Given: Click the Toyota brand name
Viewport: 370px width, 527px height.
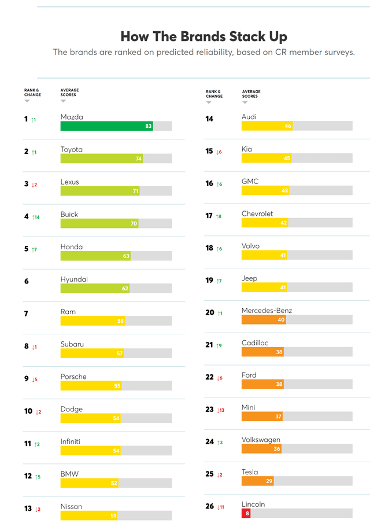Looking at the screenshot, I should tap(72, 149).
